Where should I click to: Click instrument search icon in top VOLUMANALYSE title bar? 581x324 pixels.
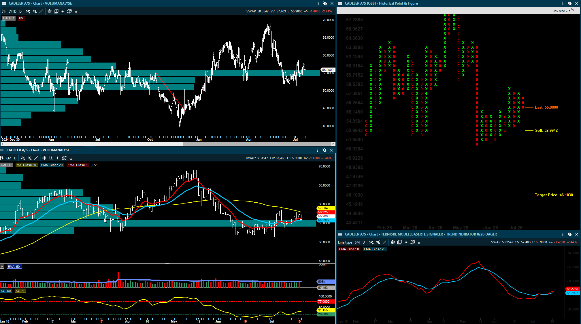point(325,3)
